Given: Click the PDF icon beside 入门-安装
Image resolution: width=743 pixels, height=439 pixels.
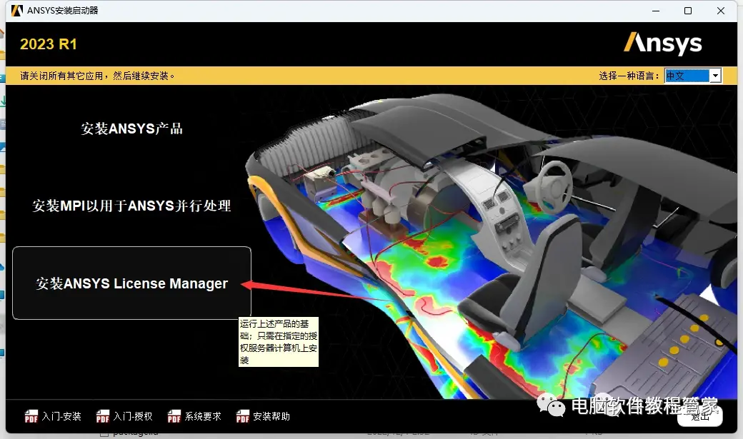Looking at the screenshot, I should pos(31,416).
